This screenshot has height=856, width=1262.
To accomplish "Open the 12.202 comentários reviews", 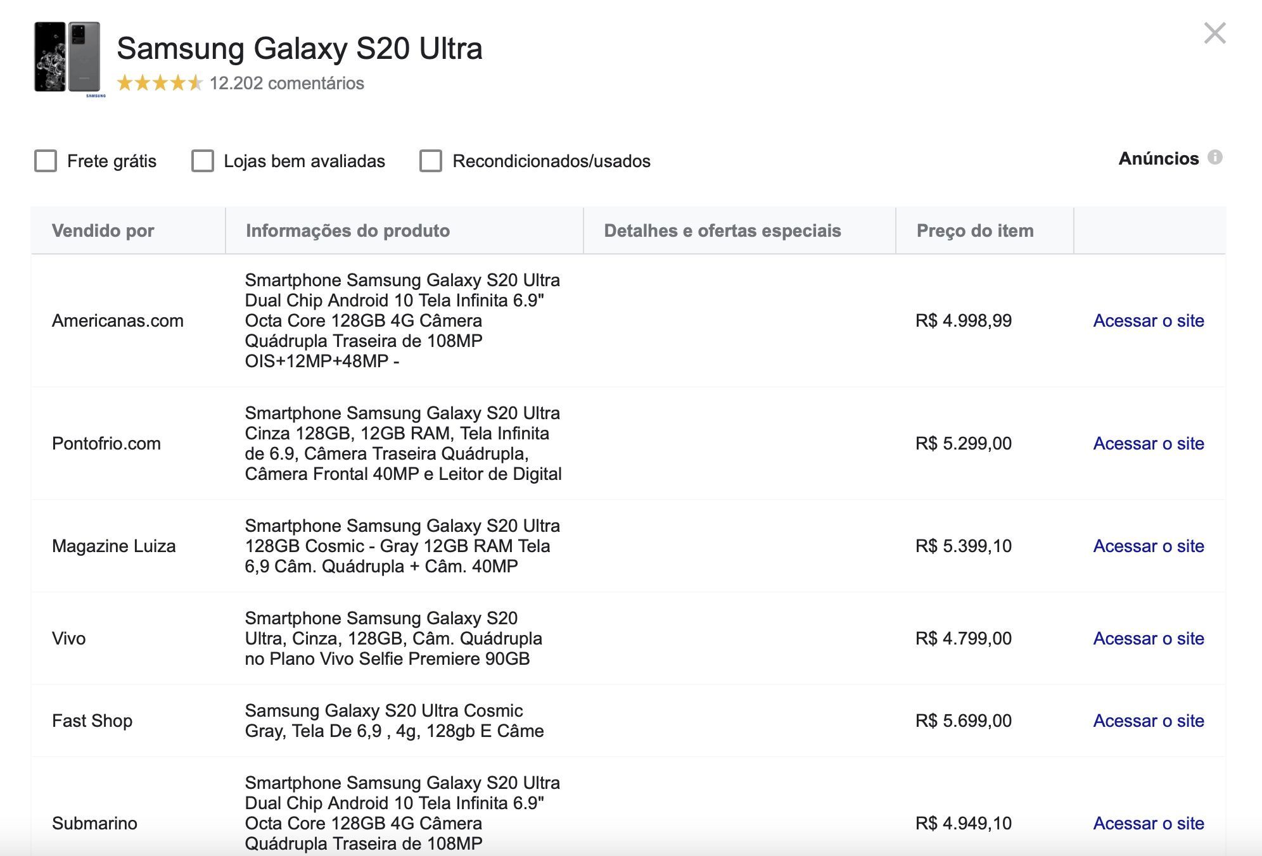I will pyautogui.click(x=287, y=83).
